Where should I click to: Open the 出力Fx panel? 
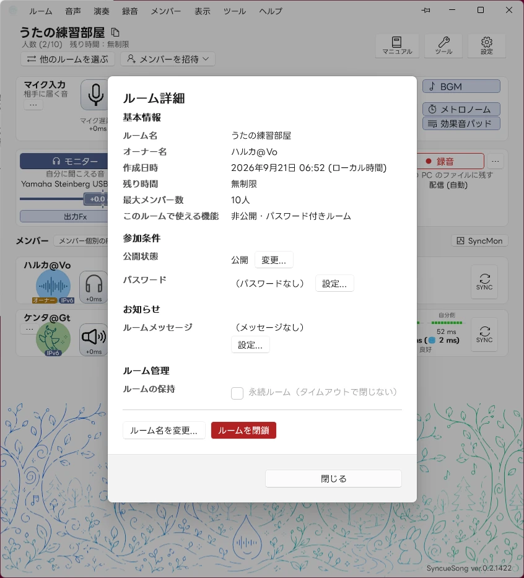tap(64, 216)
